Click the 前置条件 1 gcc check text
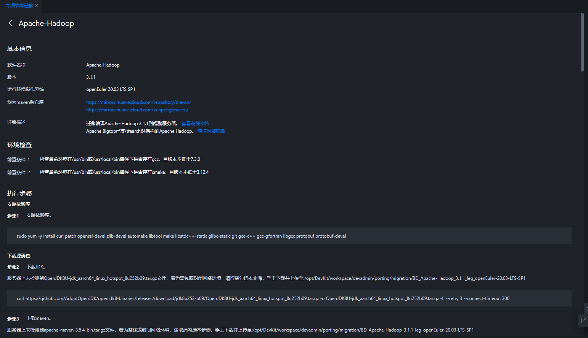Viewport: 588px width, 338px height. click(120, 159)
